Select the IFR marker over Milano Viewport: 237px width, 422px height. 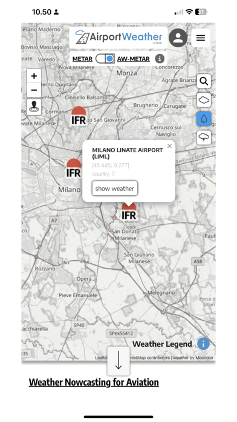tap(74, 169)
